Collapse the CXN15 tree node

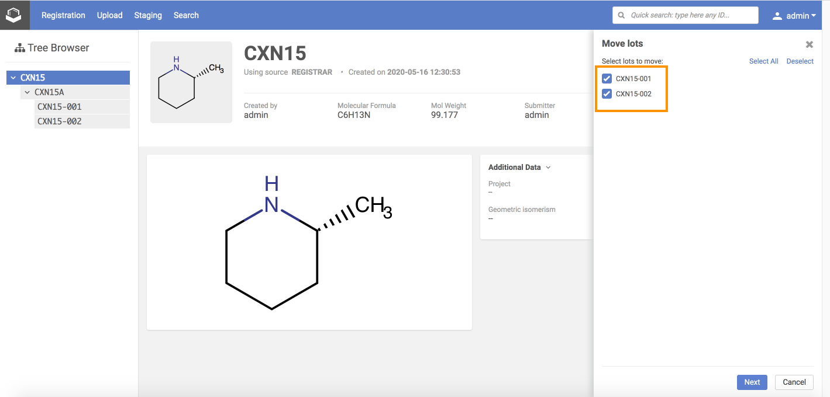pos(13,78)
